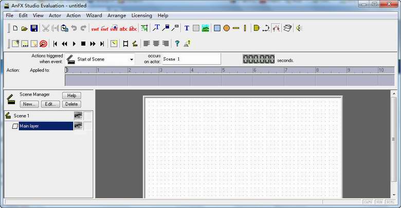The image size is (401, 208).
Task: Insert a landscape image actor from toolbar
Action: click(205, 28)
